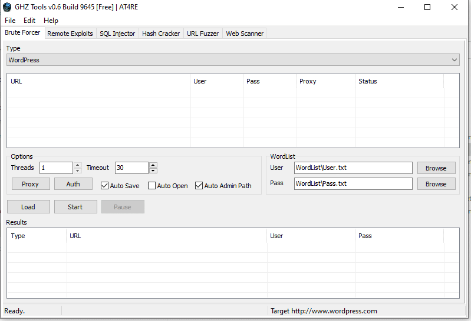Switch to the Brute Forcer tab
Image resolution: width=471 pixels, height=321 pixels.
tap(22, 32)
